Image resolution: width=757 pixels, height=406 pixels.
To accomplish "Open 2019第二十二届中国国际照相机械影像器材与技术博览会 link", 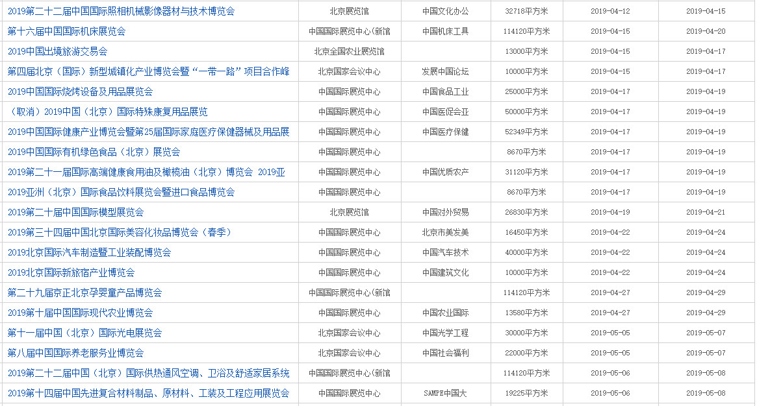I will click(x=121, y=11).
